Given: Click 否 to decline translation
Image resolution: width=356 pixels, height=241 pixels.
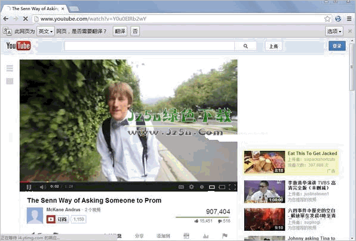Looking at the screenshot, I should click(x=135, y=31).
